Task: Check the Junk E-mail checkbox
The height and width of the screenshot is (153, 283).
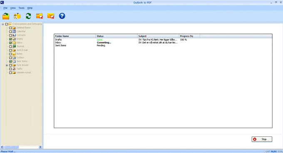Action: point(10,50)
